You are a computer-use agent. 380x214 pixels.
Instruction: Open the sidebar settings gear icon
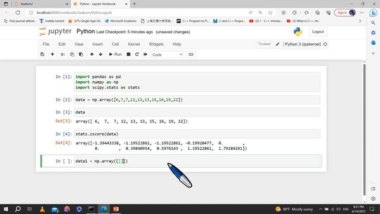pos(373,199)
